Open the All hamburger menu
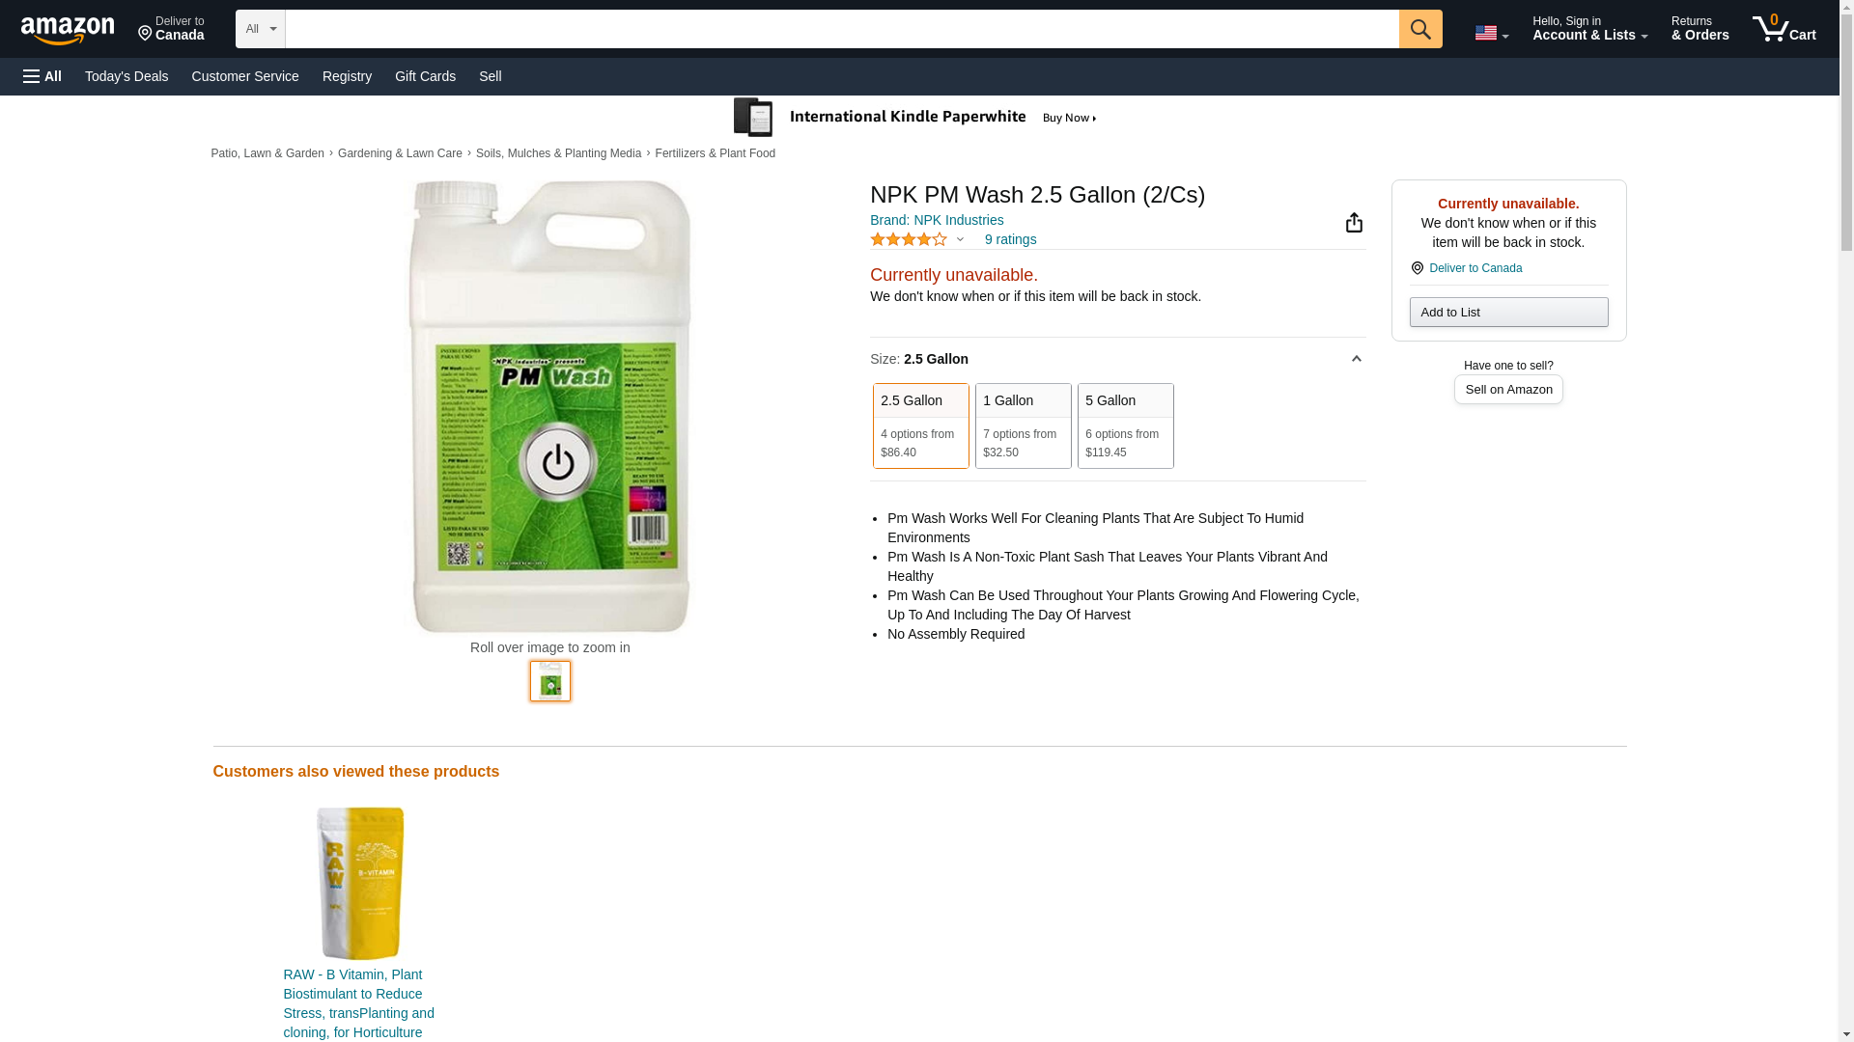This screenshot has width=1854, height=1042. click(42, 76)
